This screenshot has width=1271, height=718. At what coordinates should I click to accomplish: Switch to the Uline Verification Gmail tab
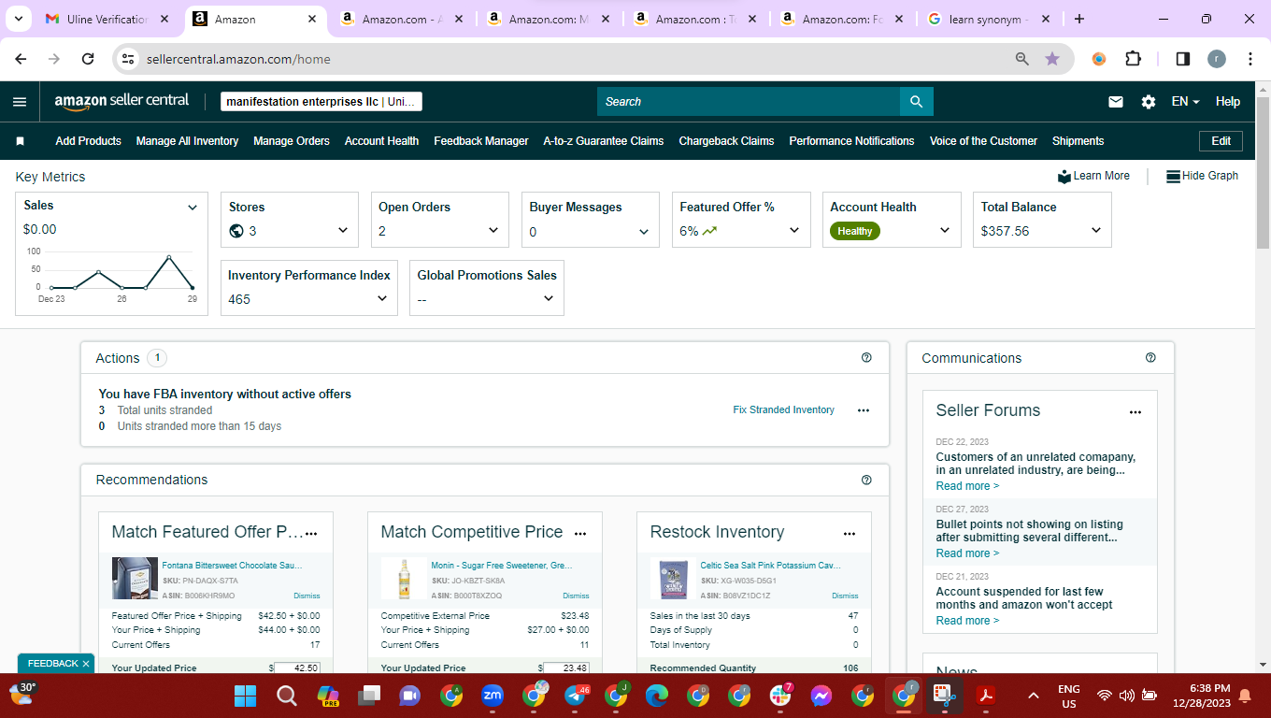click(x=107, y=19)
